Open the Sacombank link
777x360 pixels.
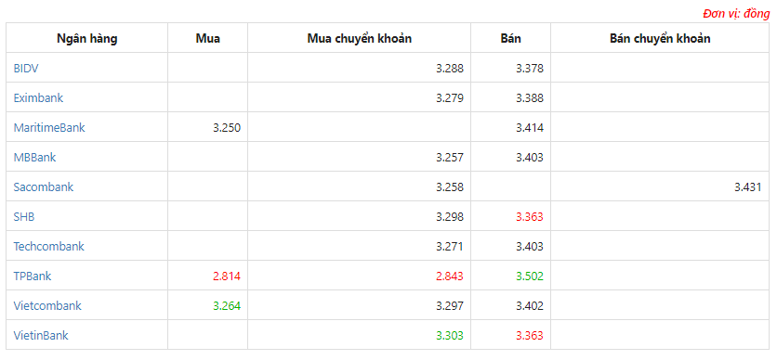44,186
